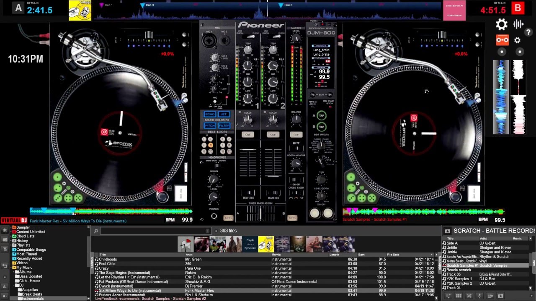Collapse the My Music tree node
This screenshot has width=536, height=301.
pyautogui.click(x=11, y=268)
